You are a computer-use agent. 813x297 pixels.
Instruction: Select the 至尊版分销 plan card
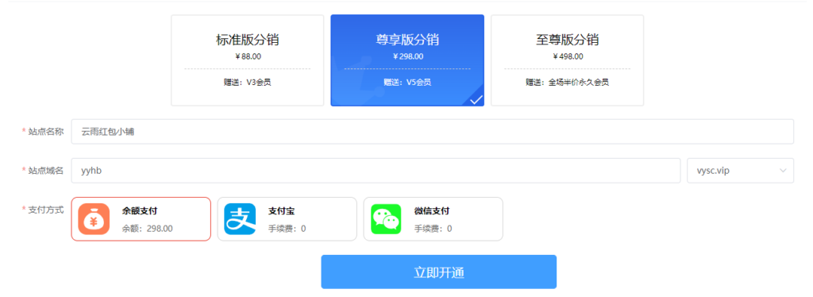click(x=567, y=60)
